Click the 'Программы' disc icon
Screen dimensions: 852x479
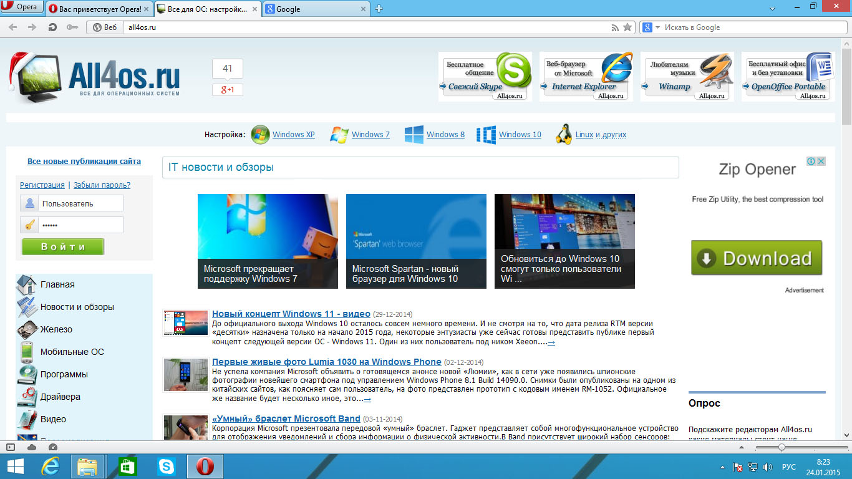point(27,374)
